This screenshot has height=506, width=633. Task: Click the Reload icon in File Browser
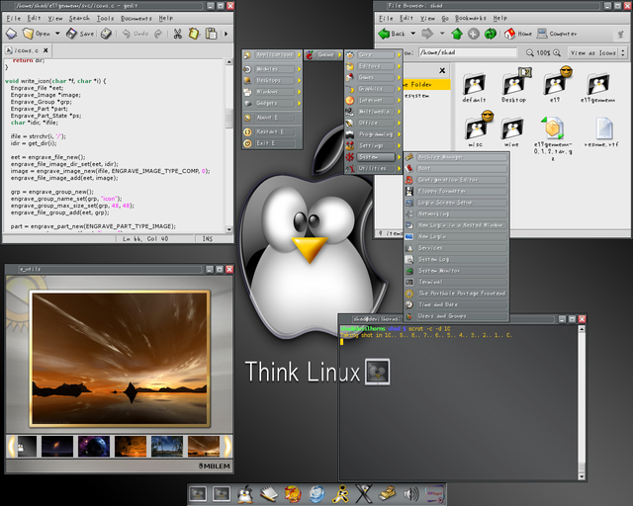pyautogui.click(x=489, y=33)
